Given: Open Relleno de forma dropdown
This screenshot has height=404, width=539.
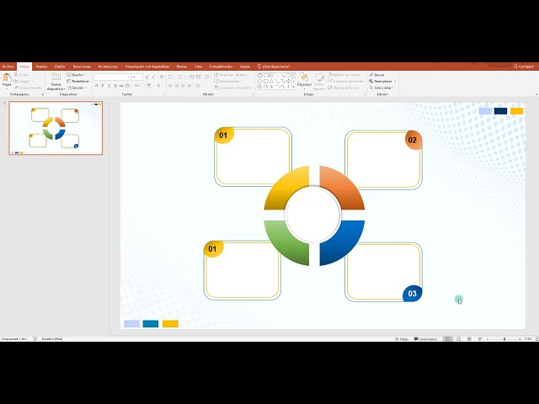Looking at the screenshot, I should 344,75.
